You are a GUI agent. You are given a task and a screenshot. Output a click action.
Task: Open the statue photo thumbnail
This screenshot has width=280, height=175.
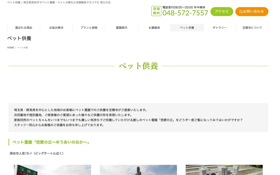tap(138, 170)
